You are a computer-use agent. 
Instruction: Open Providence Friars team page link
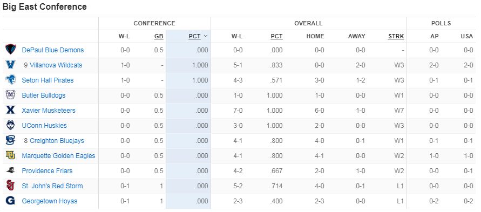47,171
